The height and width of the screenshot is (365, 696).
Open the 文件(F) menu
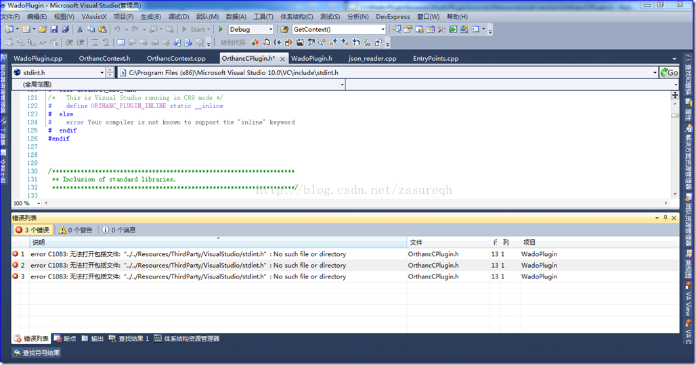click(10, 16)
